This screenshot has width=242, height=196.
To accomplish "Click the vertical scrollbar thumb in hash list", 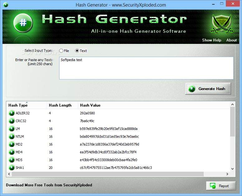I will click(x=232, y=122).
